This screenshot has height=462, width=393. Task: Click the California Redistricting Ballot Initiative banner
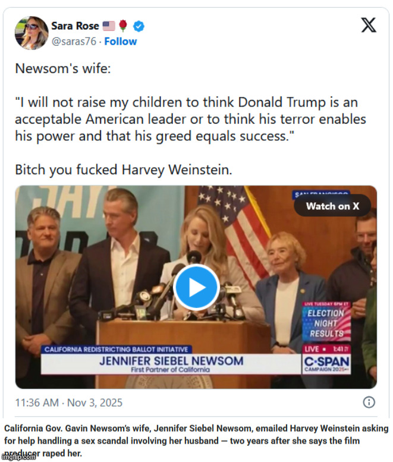117,349
